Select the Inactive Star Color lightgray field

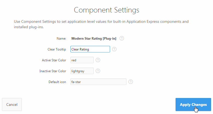click(x=82, y=71)
